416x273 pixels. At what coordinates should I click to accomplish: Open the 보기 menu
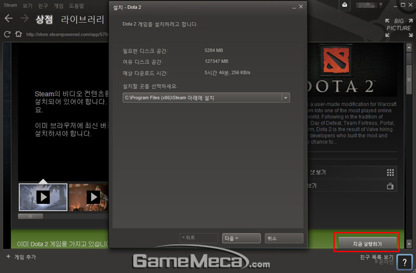point(27,6)
